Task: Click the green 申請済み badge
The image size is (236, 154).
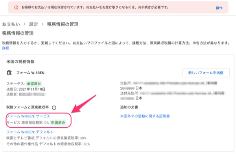Action: (58, 123)
